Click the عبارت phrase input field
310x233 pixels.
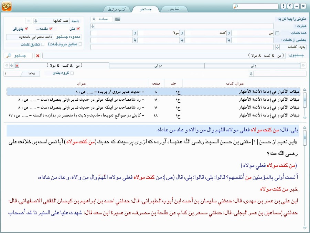coord(184,26)
